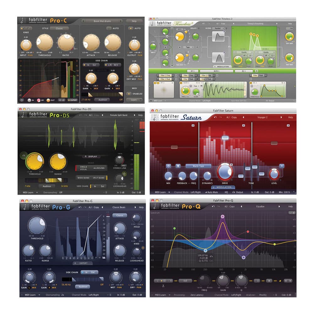Click Pro-DS Audition button
Screen dimensions: 314x314
(47, 186)
